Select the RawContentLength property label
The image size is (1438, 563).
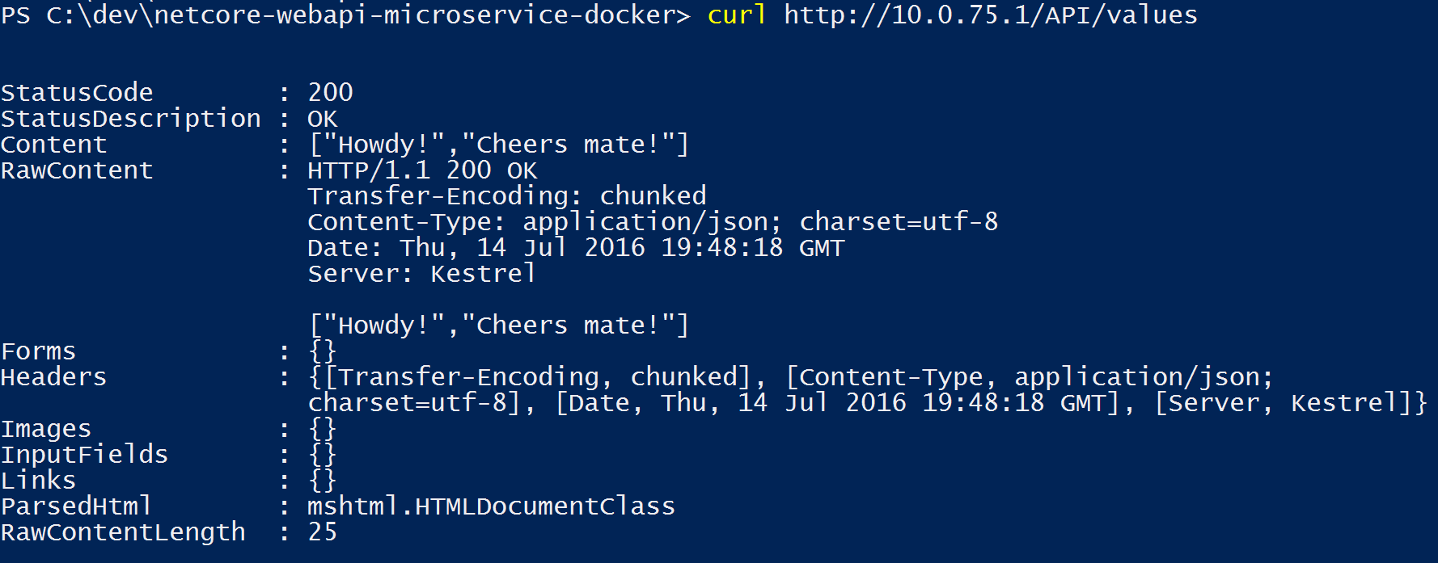pyautogui.click(x=123, y=532)
